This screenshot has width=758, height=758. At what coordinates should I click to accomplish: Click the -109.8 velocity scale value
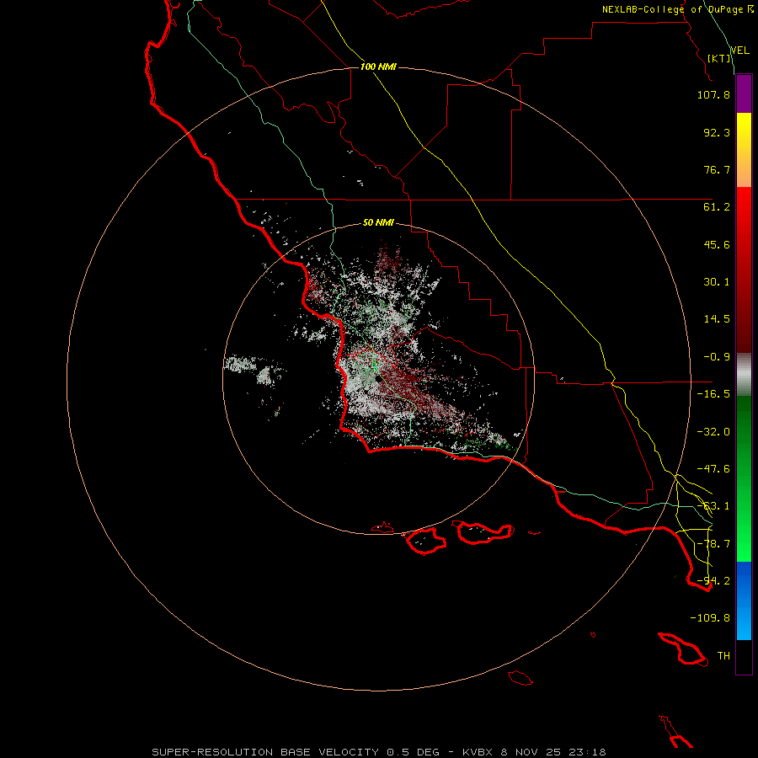[x=710, y=618]
